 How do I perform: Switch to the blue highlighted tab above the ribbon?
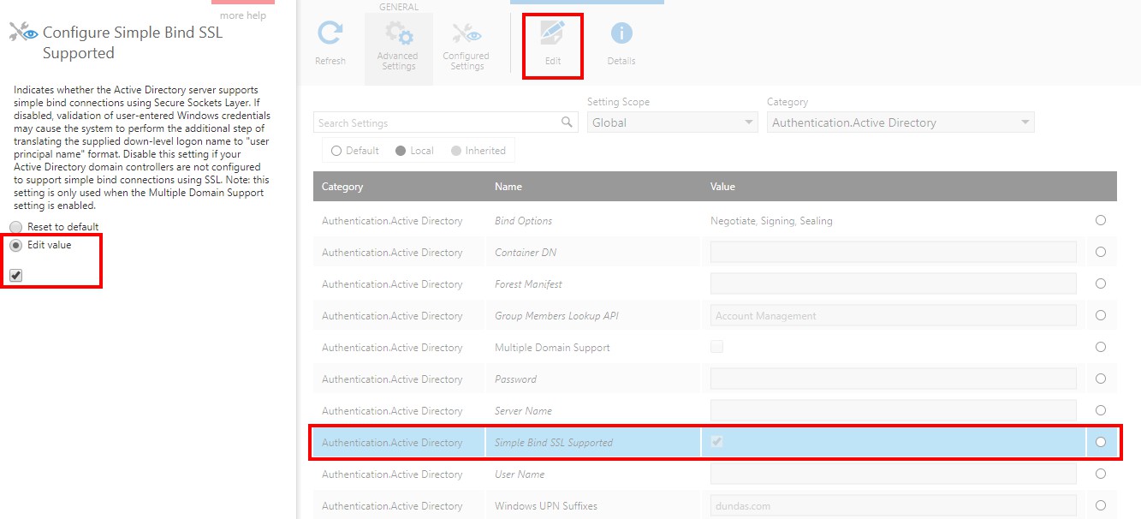click(586, 2)
